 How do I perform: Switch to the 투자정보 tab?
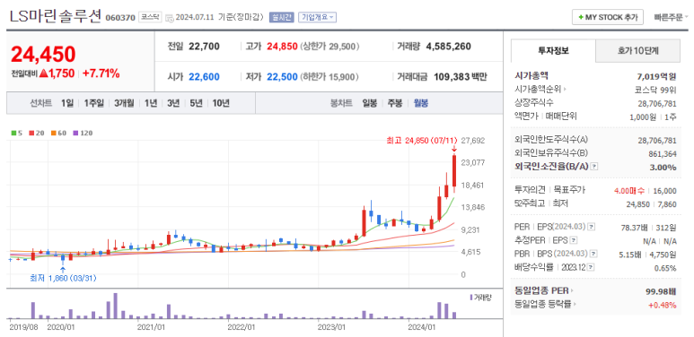[553, 51]
